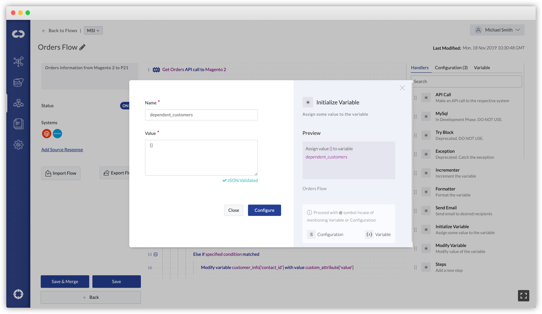542x314 pixels.
Task: Toggle fullscreen with the expand icon
Action: [523, 296]
